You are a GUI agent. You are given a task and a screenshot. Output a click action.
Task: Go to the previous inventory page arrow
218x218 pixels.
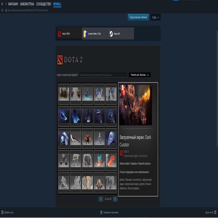point(101,199)
